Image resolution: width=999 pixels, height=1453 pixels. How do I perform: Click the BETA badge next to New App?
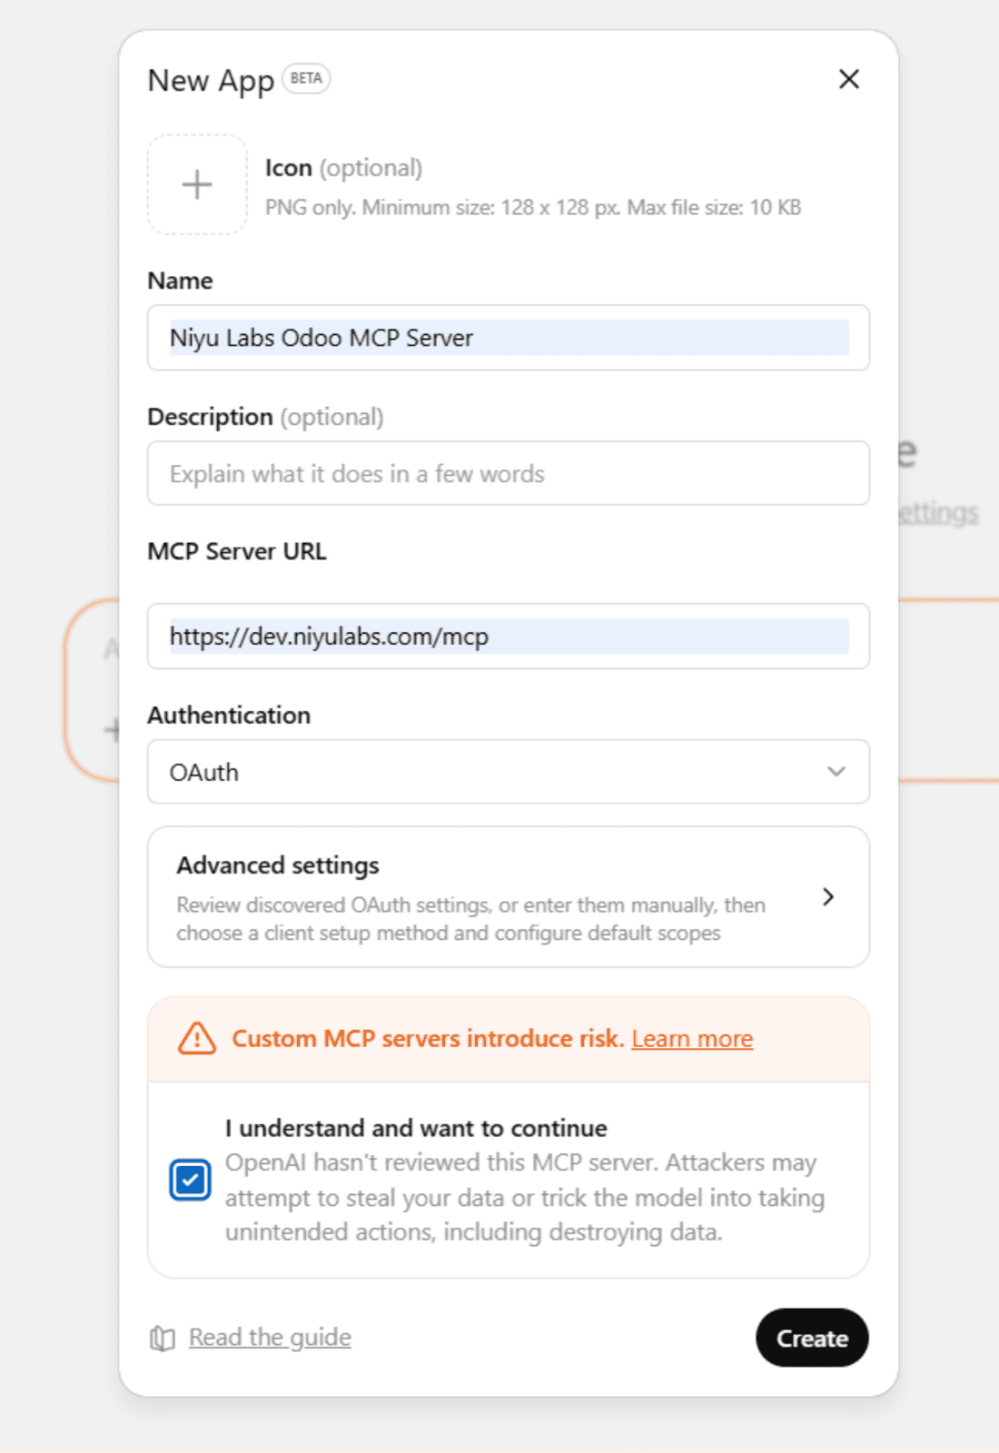click(x=306, y=78)
